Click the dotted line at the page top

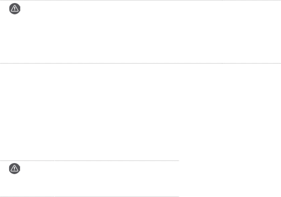point(138,0)
